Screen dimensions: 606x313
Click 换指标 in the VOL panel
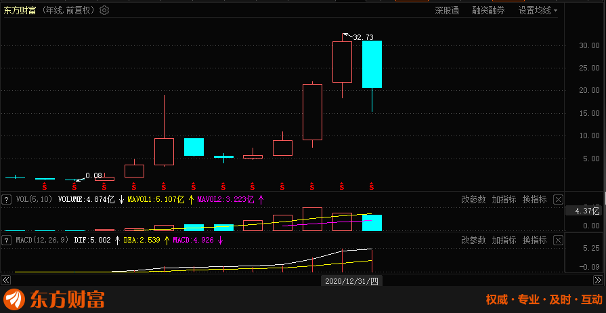534,200
